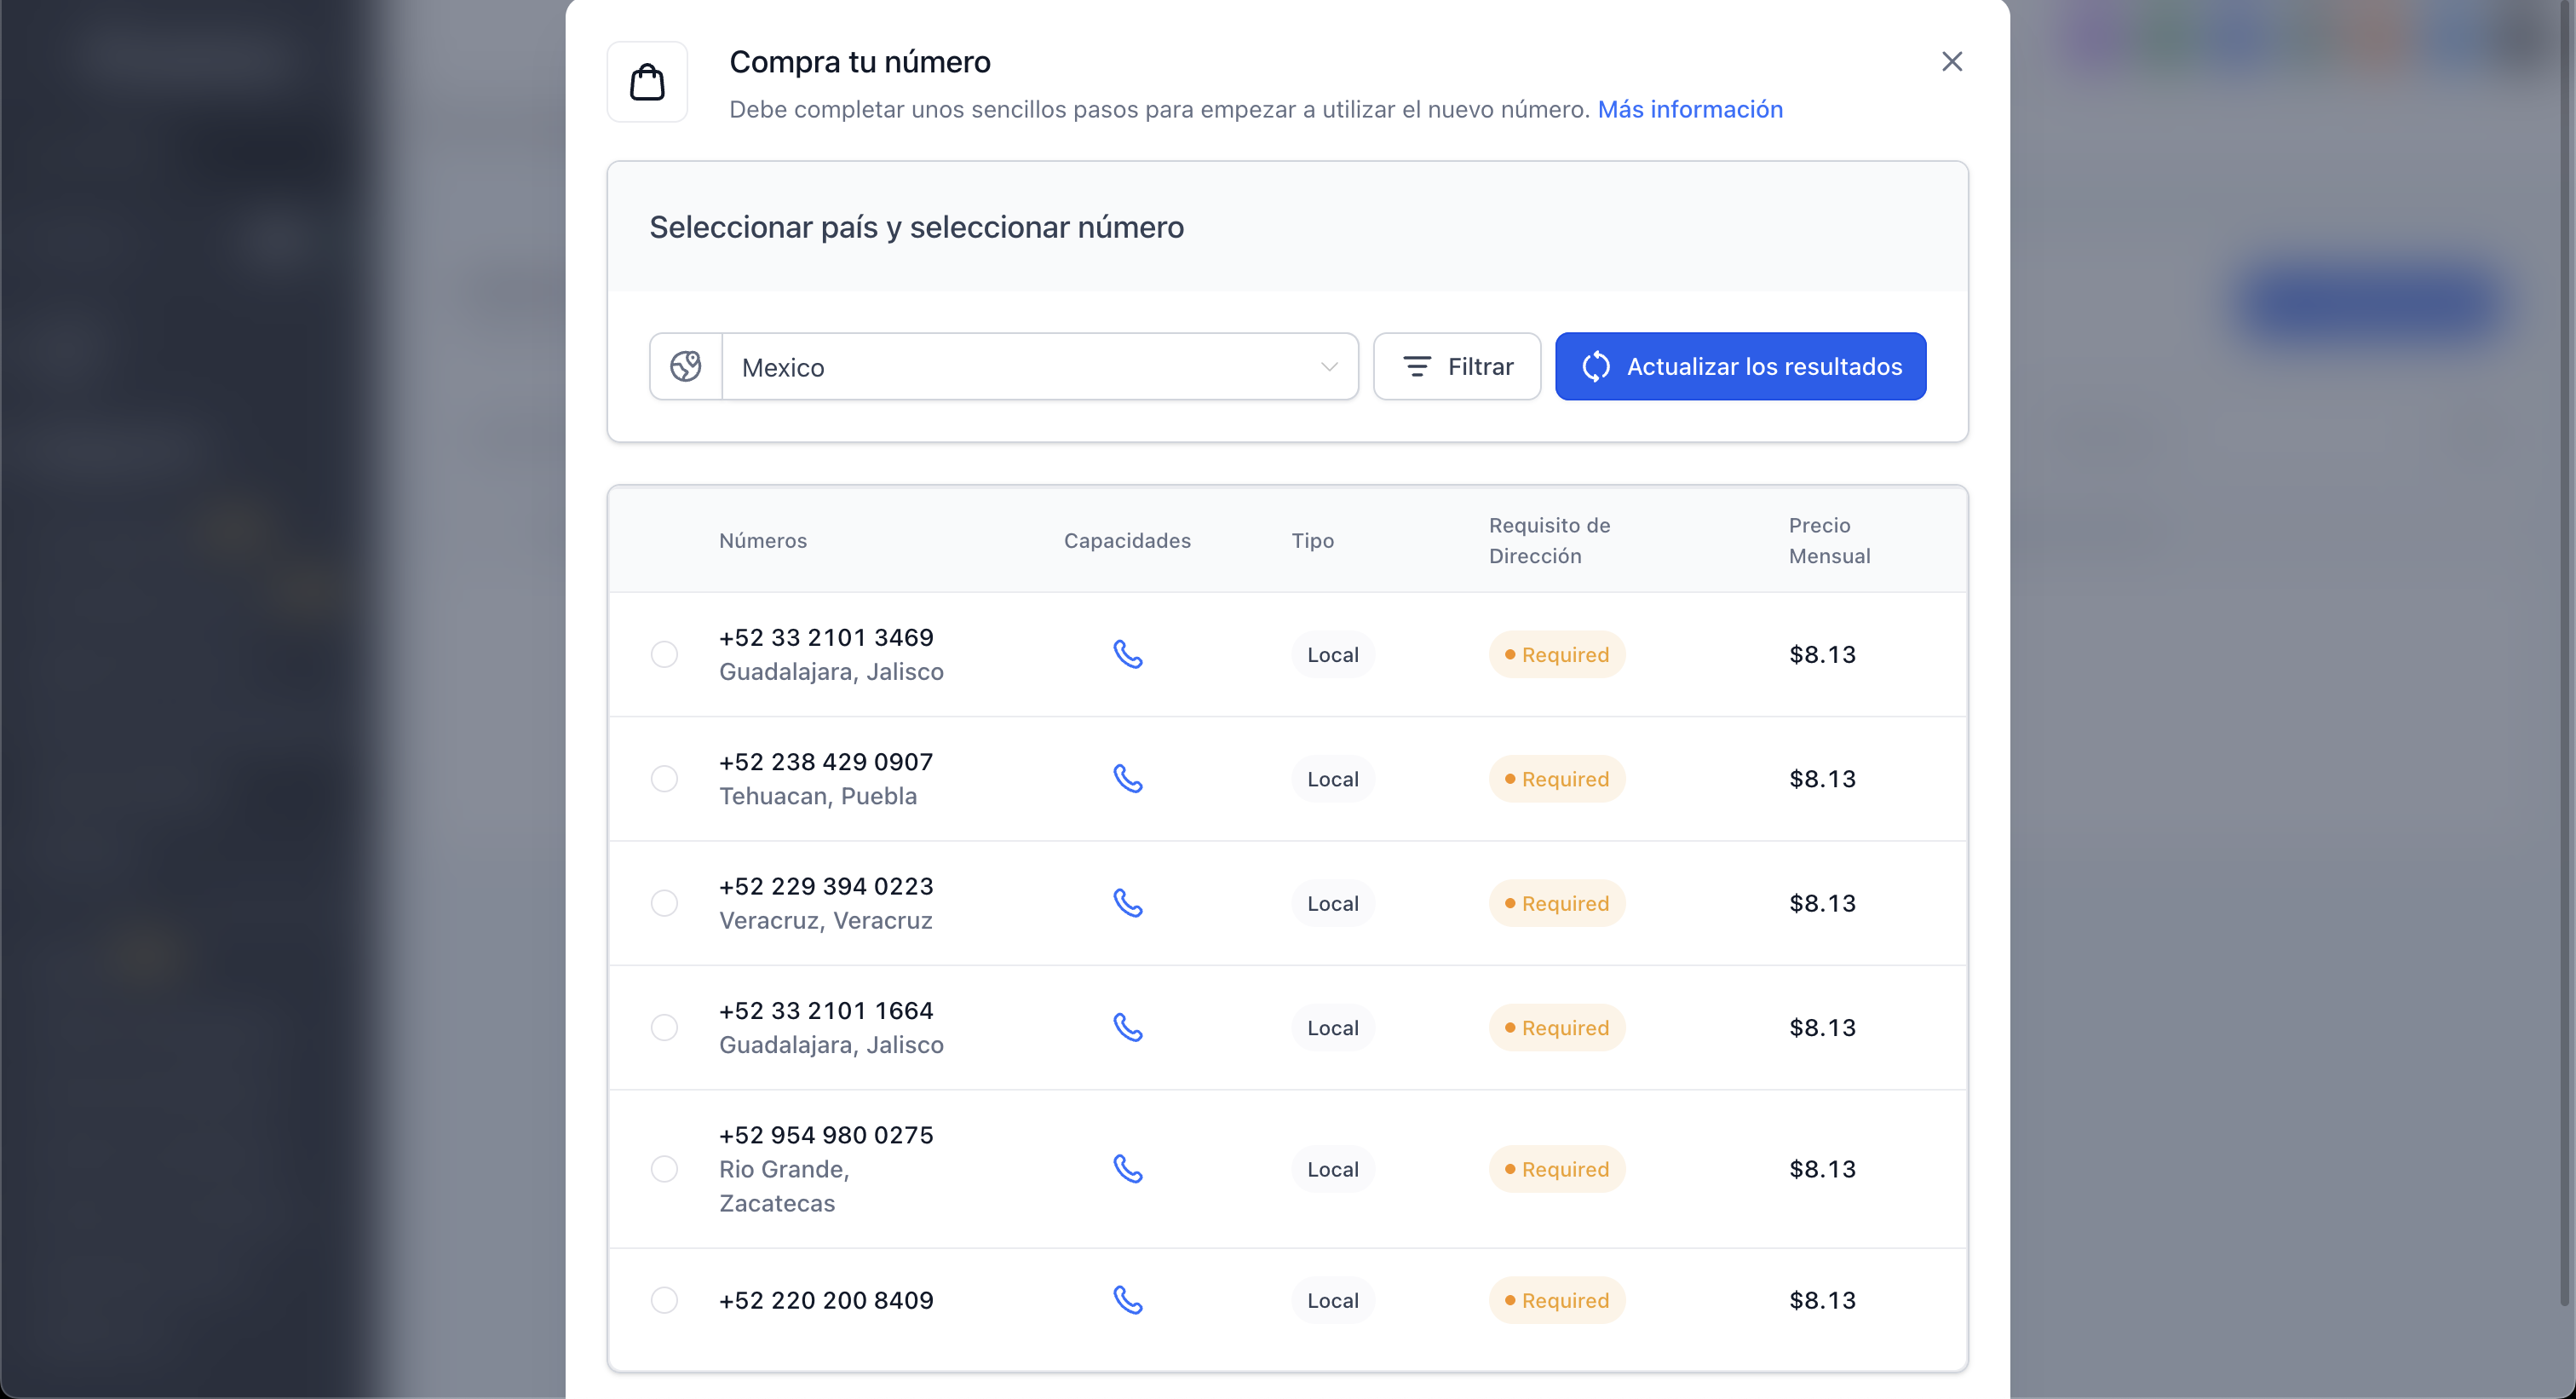Click phone capability icon for Rio Grande number
The height and width of the screenshot is (1399, 2576).
(x=1128, y=1169)
